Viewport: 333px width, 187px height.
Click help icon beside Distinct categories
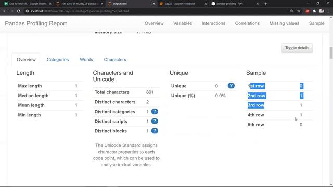pyautogui.click(x=155, y=112)
